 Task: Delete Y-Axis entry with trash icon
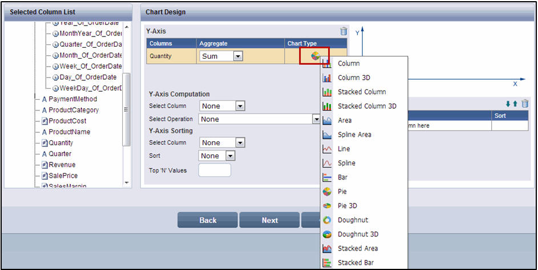[343, 31]
